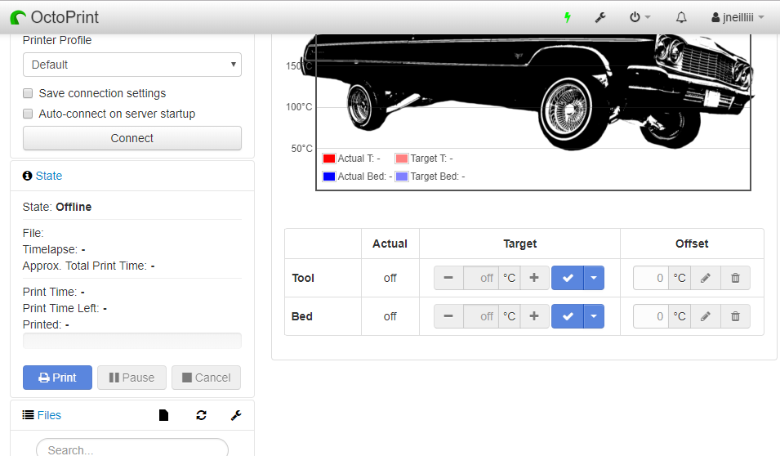
Task: Enable Save connection settings checkbox
Action: point(28,93)
